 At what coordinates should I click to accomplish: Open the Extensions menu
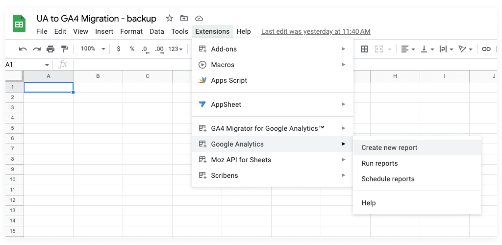[212, 32]
